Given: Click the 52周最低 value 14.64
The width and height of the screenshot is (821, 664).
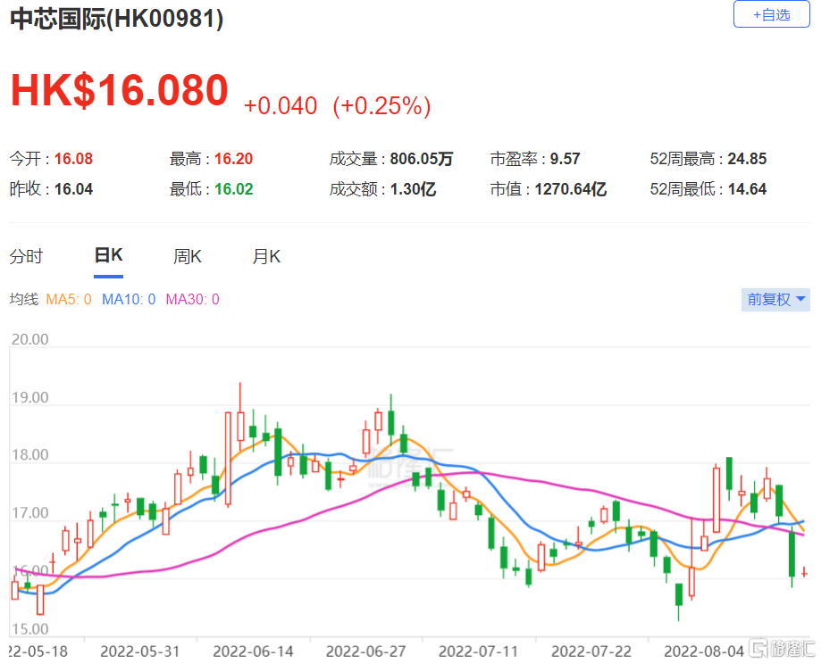Looking at the screenshot, I should click(747, 189).
